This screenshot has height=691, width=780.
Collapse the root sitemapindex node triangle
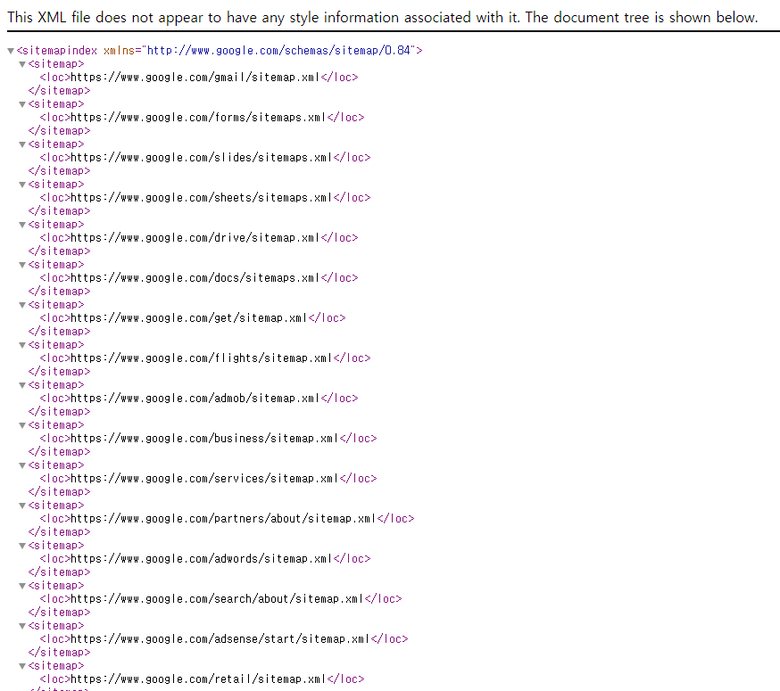tap(11, 51)
